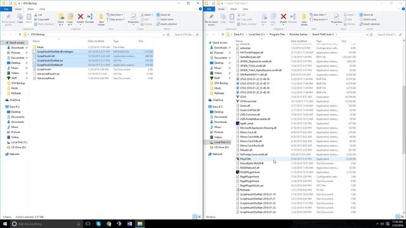Open Easy access dropdown in GTA Backup window
Image resolution: width=406 pixels, height=228 pixels.
pos(115,20)
